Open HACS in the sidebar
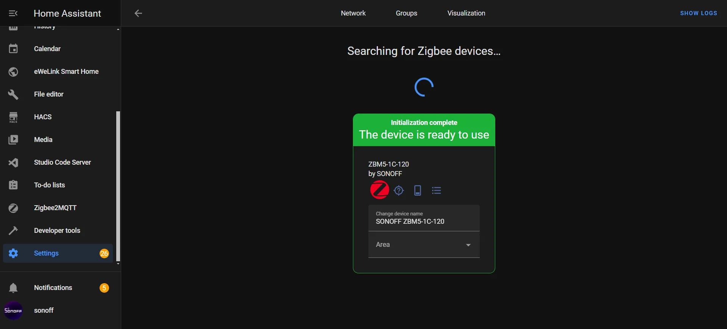Viewport: 727px width, 329px height. coord(58,117)
